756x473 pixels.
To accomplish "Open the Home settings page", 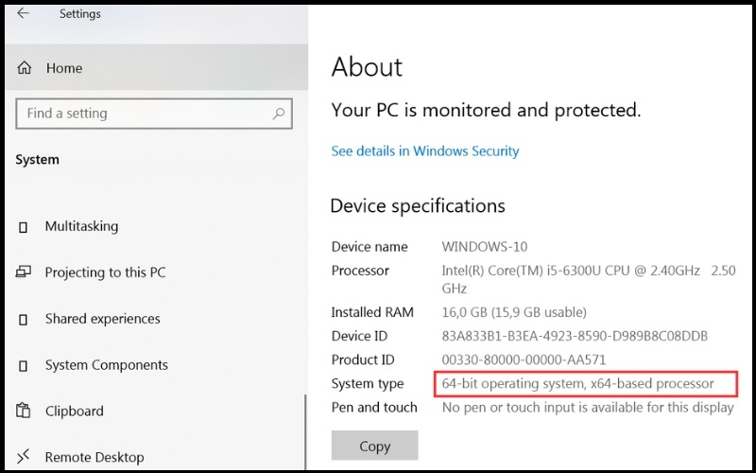I will pyautogui.click(x=156, y=67).
